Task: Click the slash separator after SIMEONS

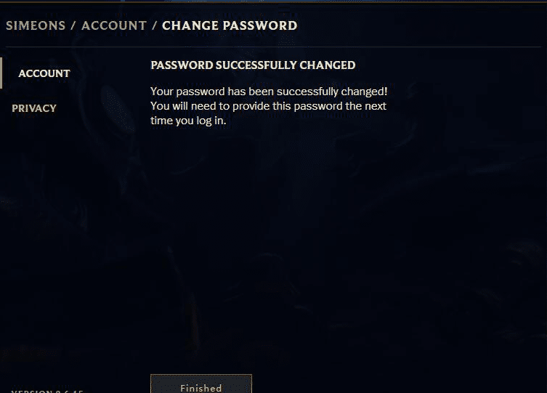Action: [73, 25]
